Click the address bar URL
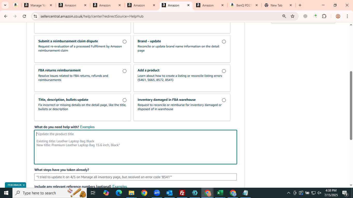 pos(92,16)
